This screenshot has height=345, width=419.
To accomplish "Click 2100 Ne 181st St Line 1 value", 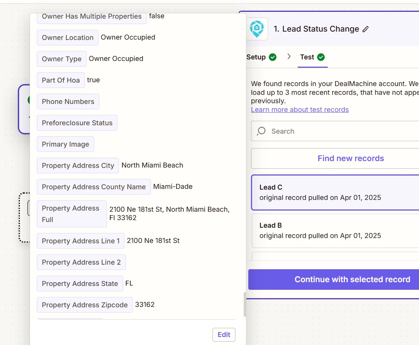I will tap(153, 241).
